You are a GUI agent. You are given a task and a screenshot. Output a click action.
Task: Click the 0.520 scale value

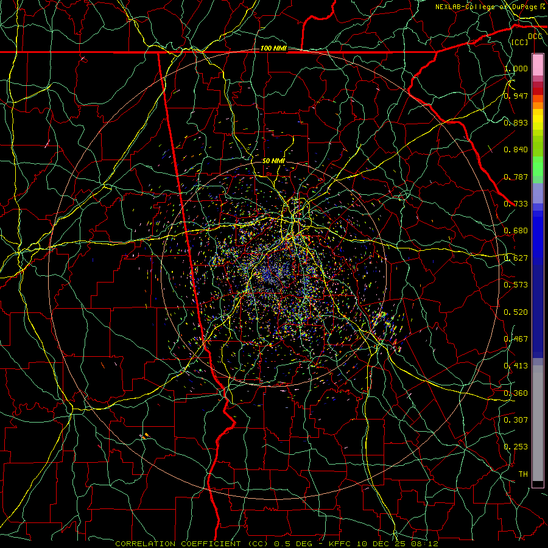point(516,312)
